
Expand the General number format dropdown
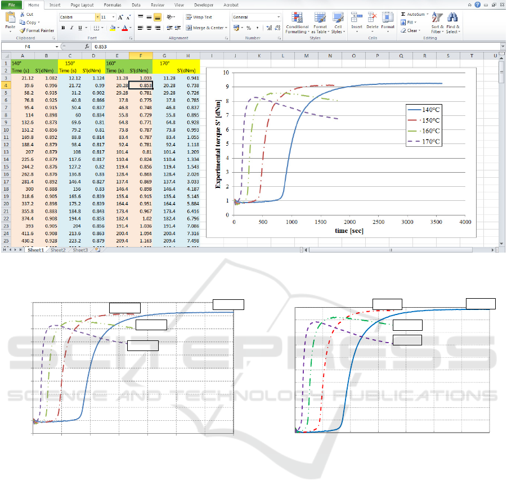(279, 17)
